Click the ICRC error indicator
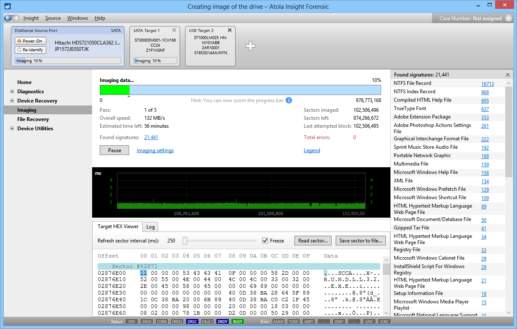The height and width of the screenshot is (329, 517). (x=384, y=321)
